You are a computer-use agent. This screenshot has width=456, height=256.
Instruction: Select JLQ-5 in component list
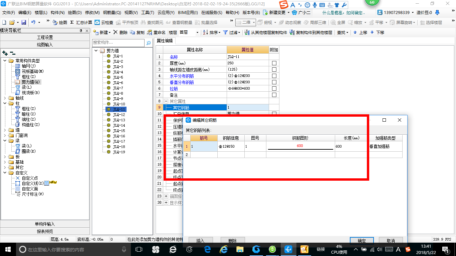[x=118, y=77]
